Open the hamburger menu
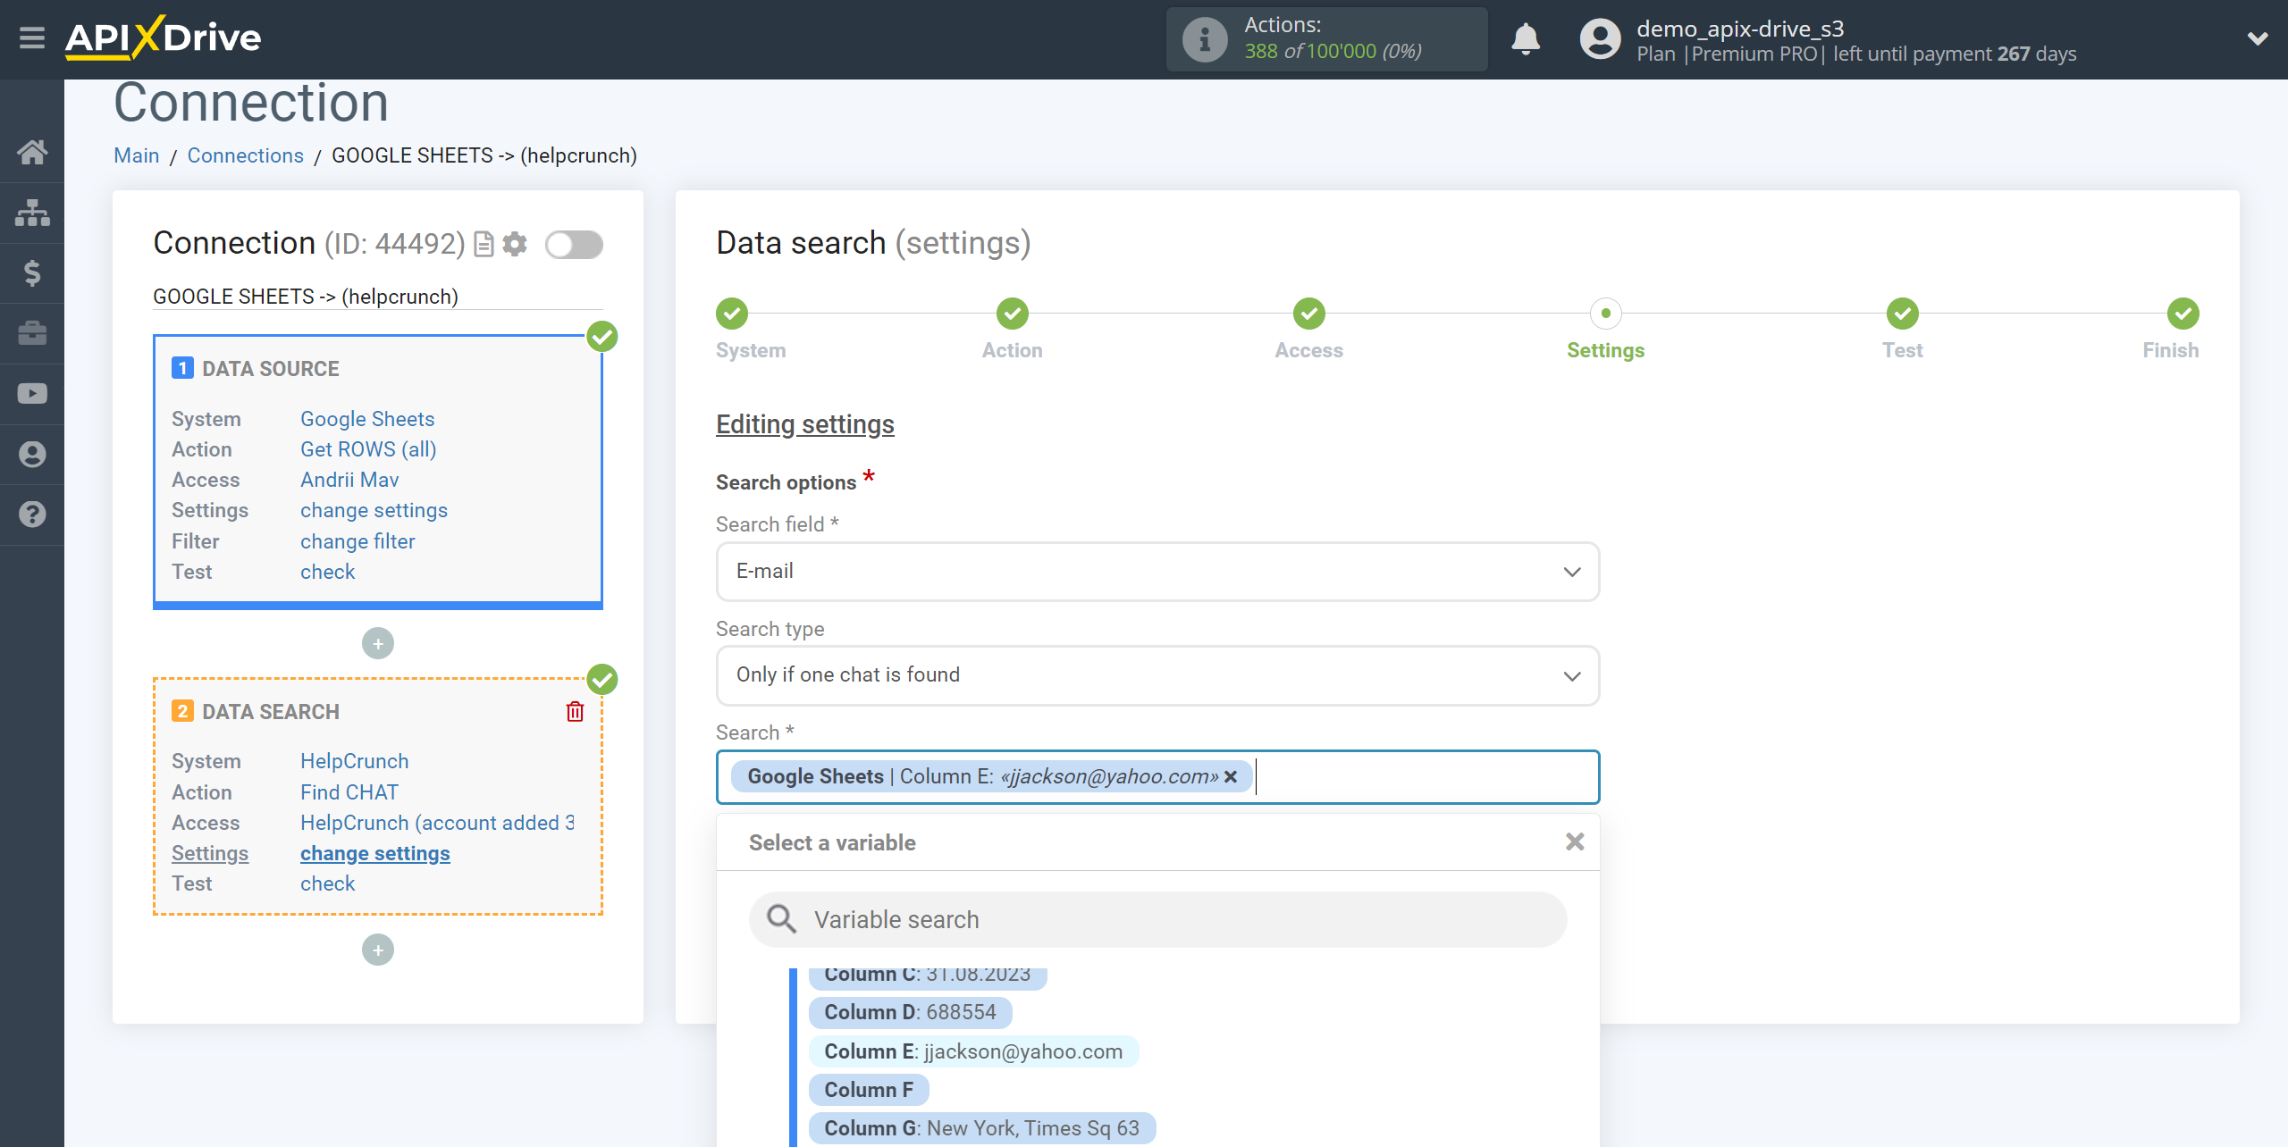Image resolution: width=2288 pixels, height=1147 pixels. pos(32,38)
